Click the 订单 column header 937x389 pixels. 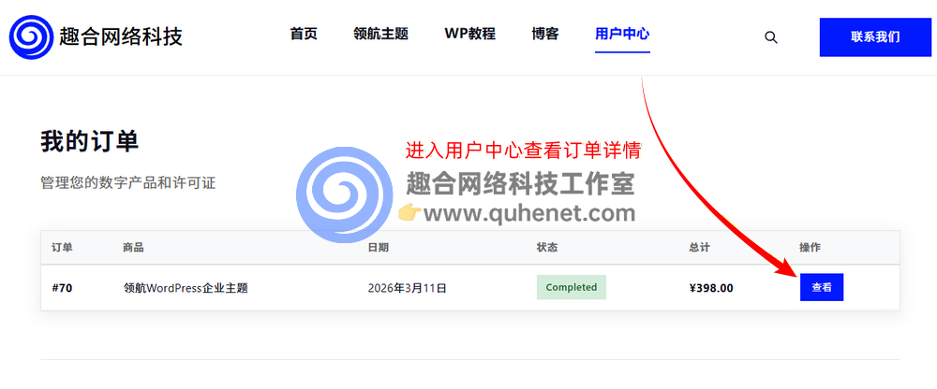click(x=62, y=248)
